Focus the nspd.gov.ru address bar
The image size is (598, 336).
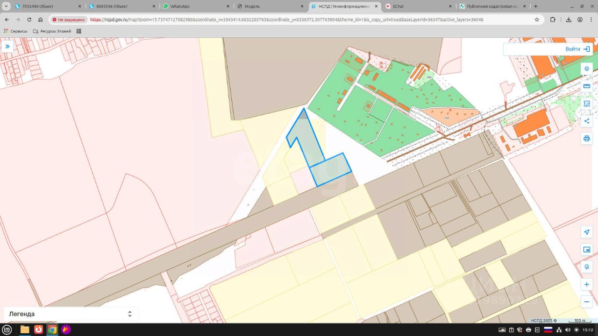pos(286,20)
